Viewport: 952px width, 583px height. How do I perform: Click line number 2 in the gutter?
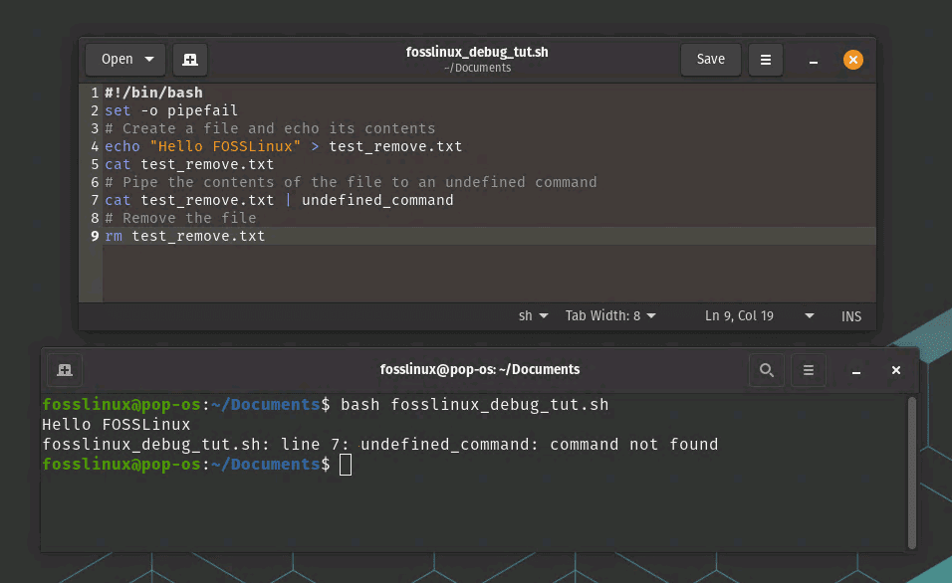[95, 110]
